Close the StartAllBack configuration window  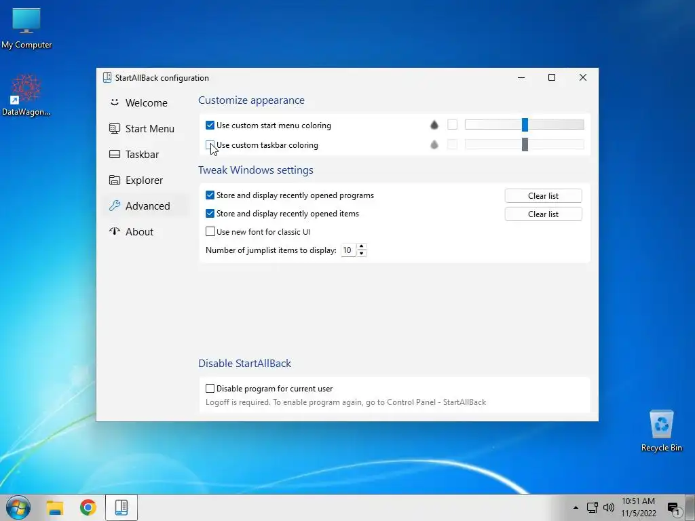(583, 77)
